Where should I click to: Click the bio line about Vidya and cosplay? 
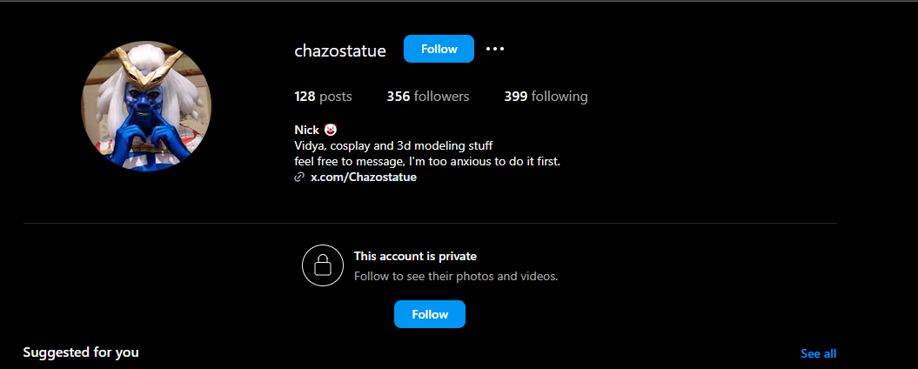coord(393,145)
